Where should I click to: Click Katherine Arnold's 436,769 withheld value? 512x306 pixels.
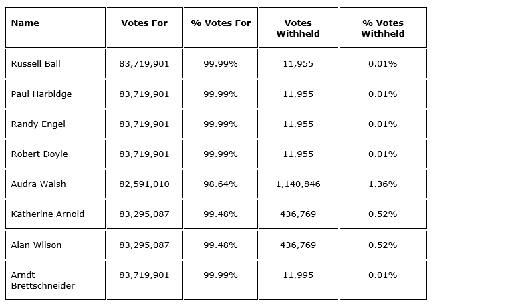(x=298, y=214)
